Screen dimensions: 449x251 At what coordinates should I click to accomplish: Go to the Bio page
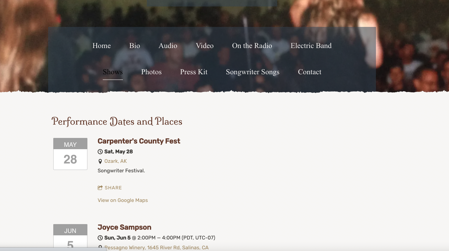click(135, 46)
